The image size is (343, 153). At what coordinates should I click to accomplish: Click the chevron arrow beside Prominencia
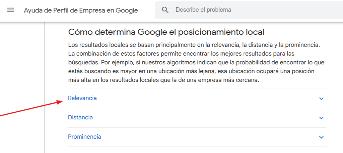pyautogui.click(x=321, y=137)
